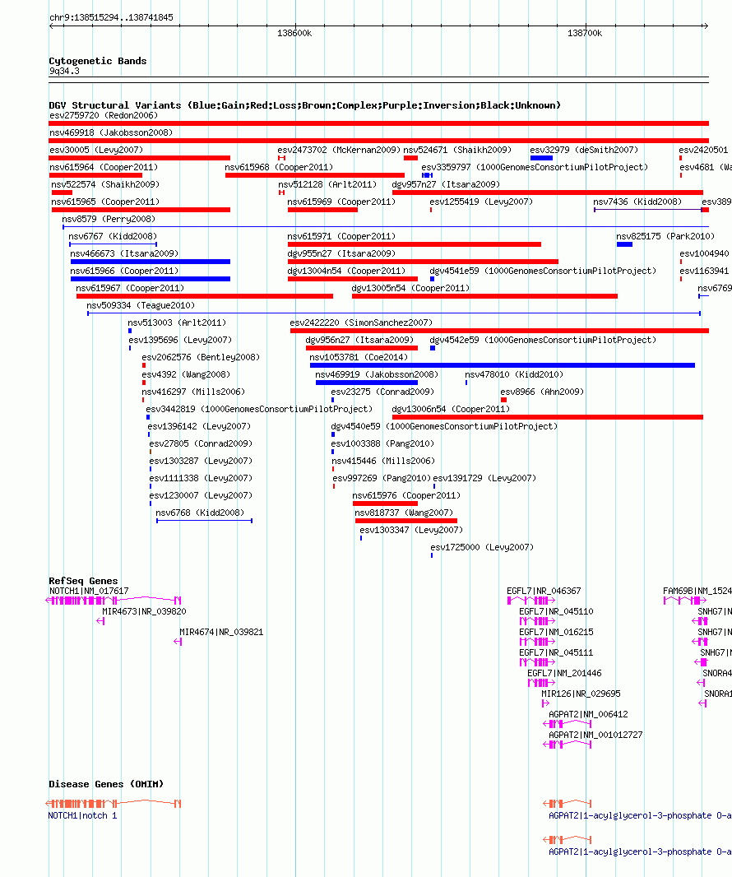Select the nsv825175 (Park2010) variant label
Viewport: 732px width, 877px height.
click(x=665, y=237)
